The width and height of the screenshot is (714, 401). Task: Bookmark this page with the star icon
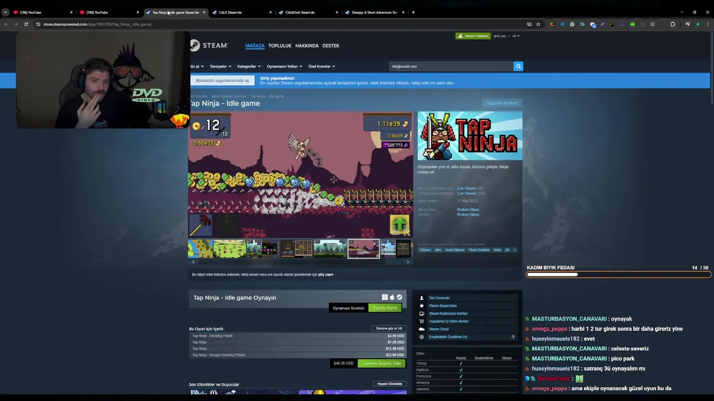(x=538, y=24)
